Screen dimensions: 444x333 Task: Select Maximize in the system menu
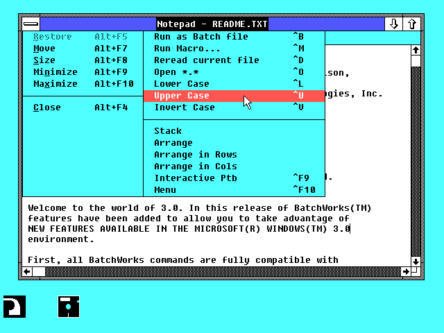pyautogui.click(x=83, y=84)
